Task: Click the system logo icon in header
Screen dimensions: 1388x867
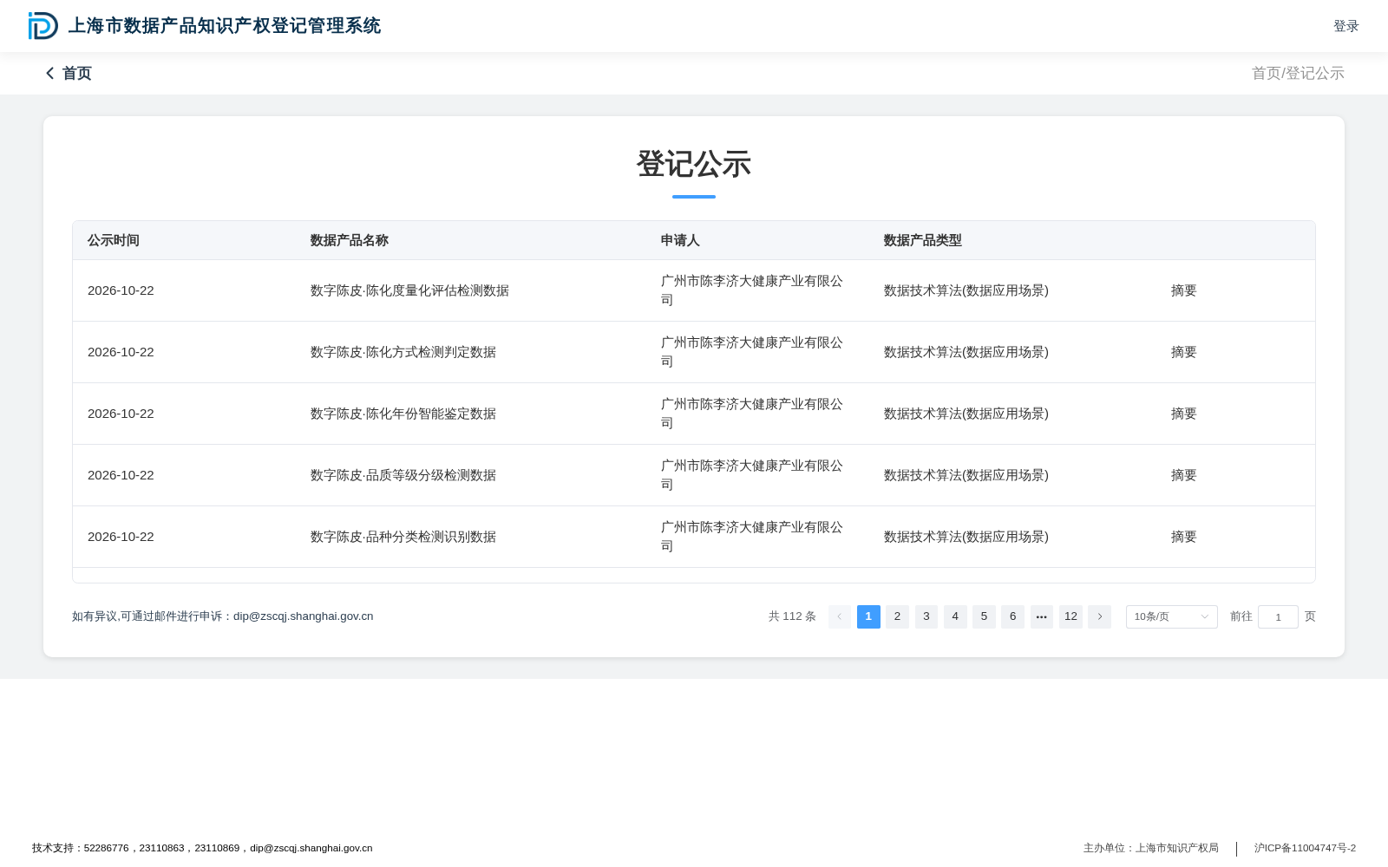Action: point(43,26)
